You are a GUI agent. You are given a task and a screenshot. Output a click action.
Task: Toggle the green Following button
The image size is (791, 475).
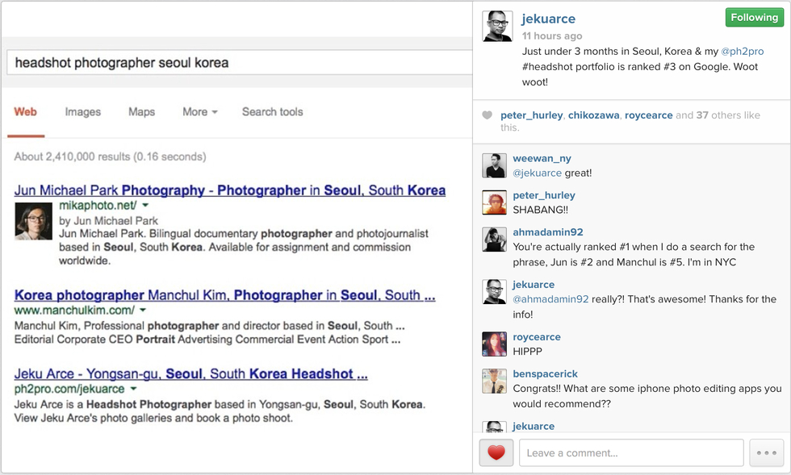click(x=754, y=18)
